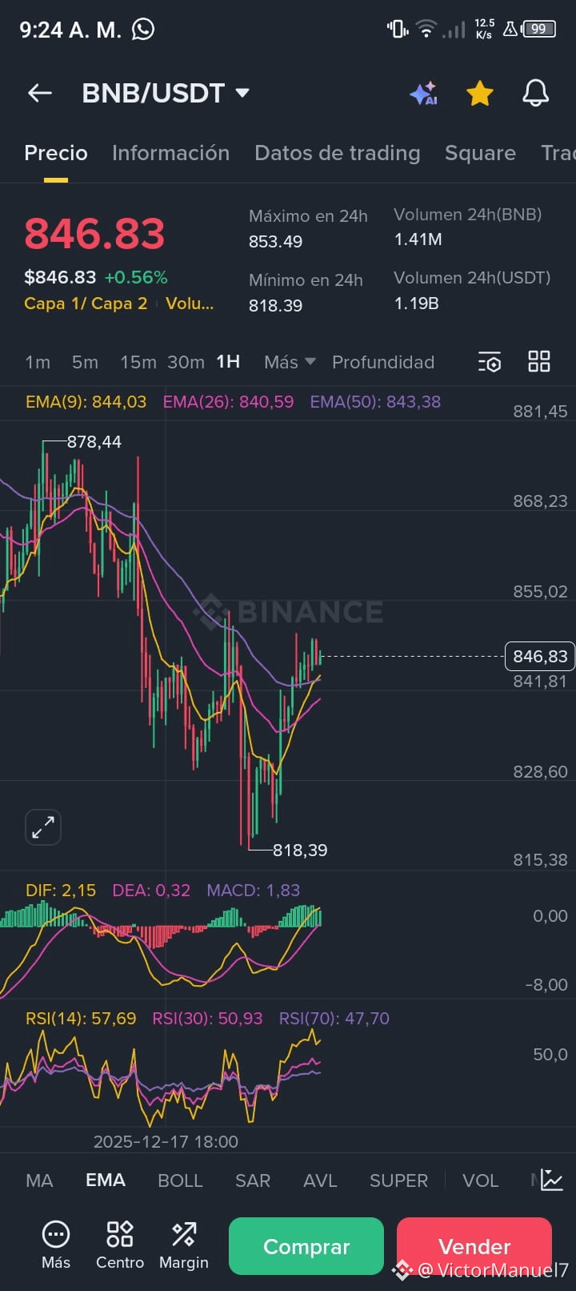
Task: Tap the WhatsApp status bar icon
Action: [143, 30]
